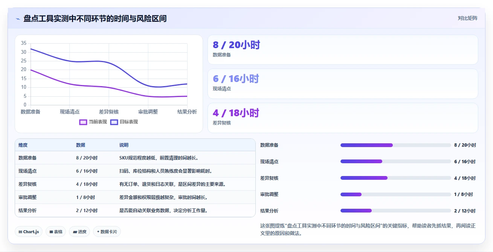Click the 进度 tag
The image size is (493, 252).
(79, 232)
